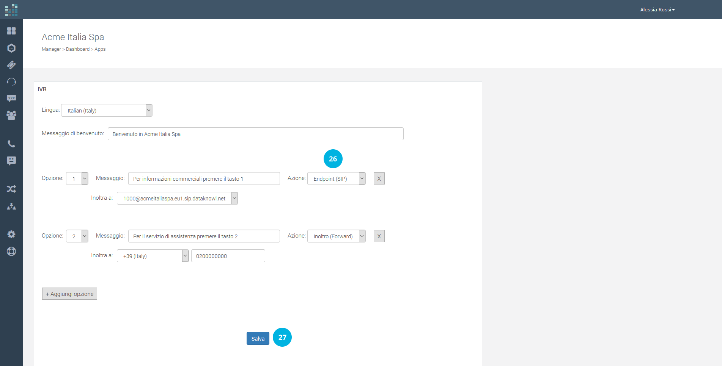The height and width of the screenshot is (366, 722).
Task: Open the Alessia Rossi user menu
Action: pyautogui.click(x=658, y=9)
